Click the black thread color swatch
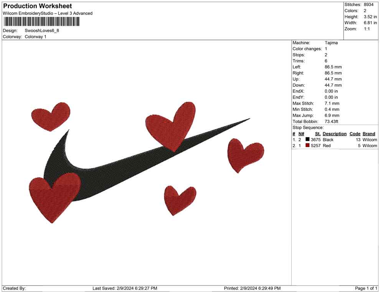This screenshot has height=292, width=380. pyautogui.click(x=307, y=139)
